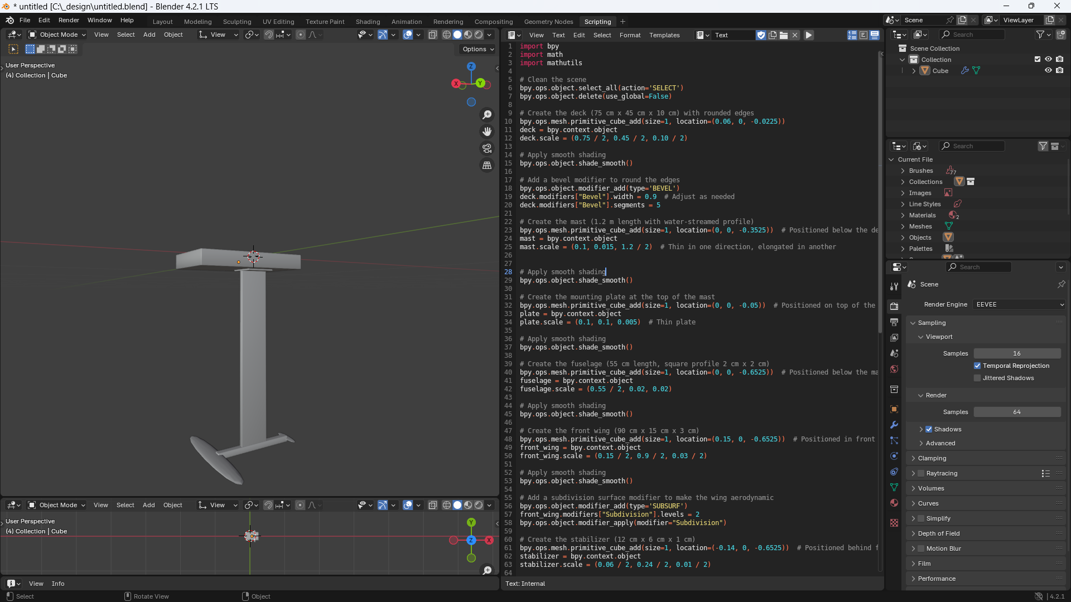Image resolution: width=1071 pixels, height=602 pixels.
Task: Open the Render Engine EEVEE dropdown
Action: [1019, 304]
